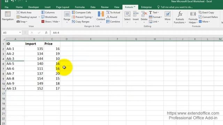This screenshot has width=223, height=125.
Task: Switch to the Developer tab
Action: [x=33, y=7]
